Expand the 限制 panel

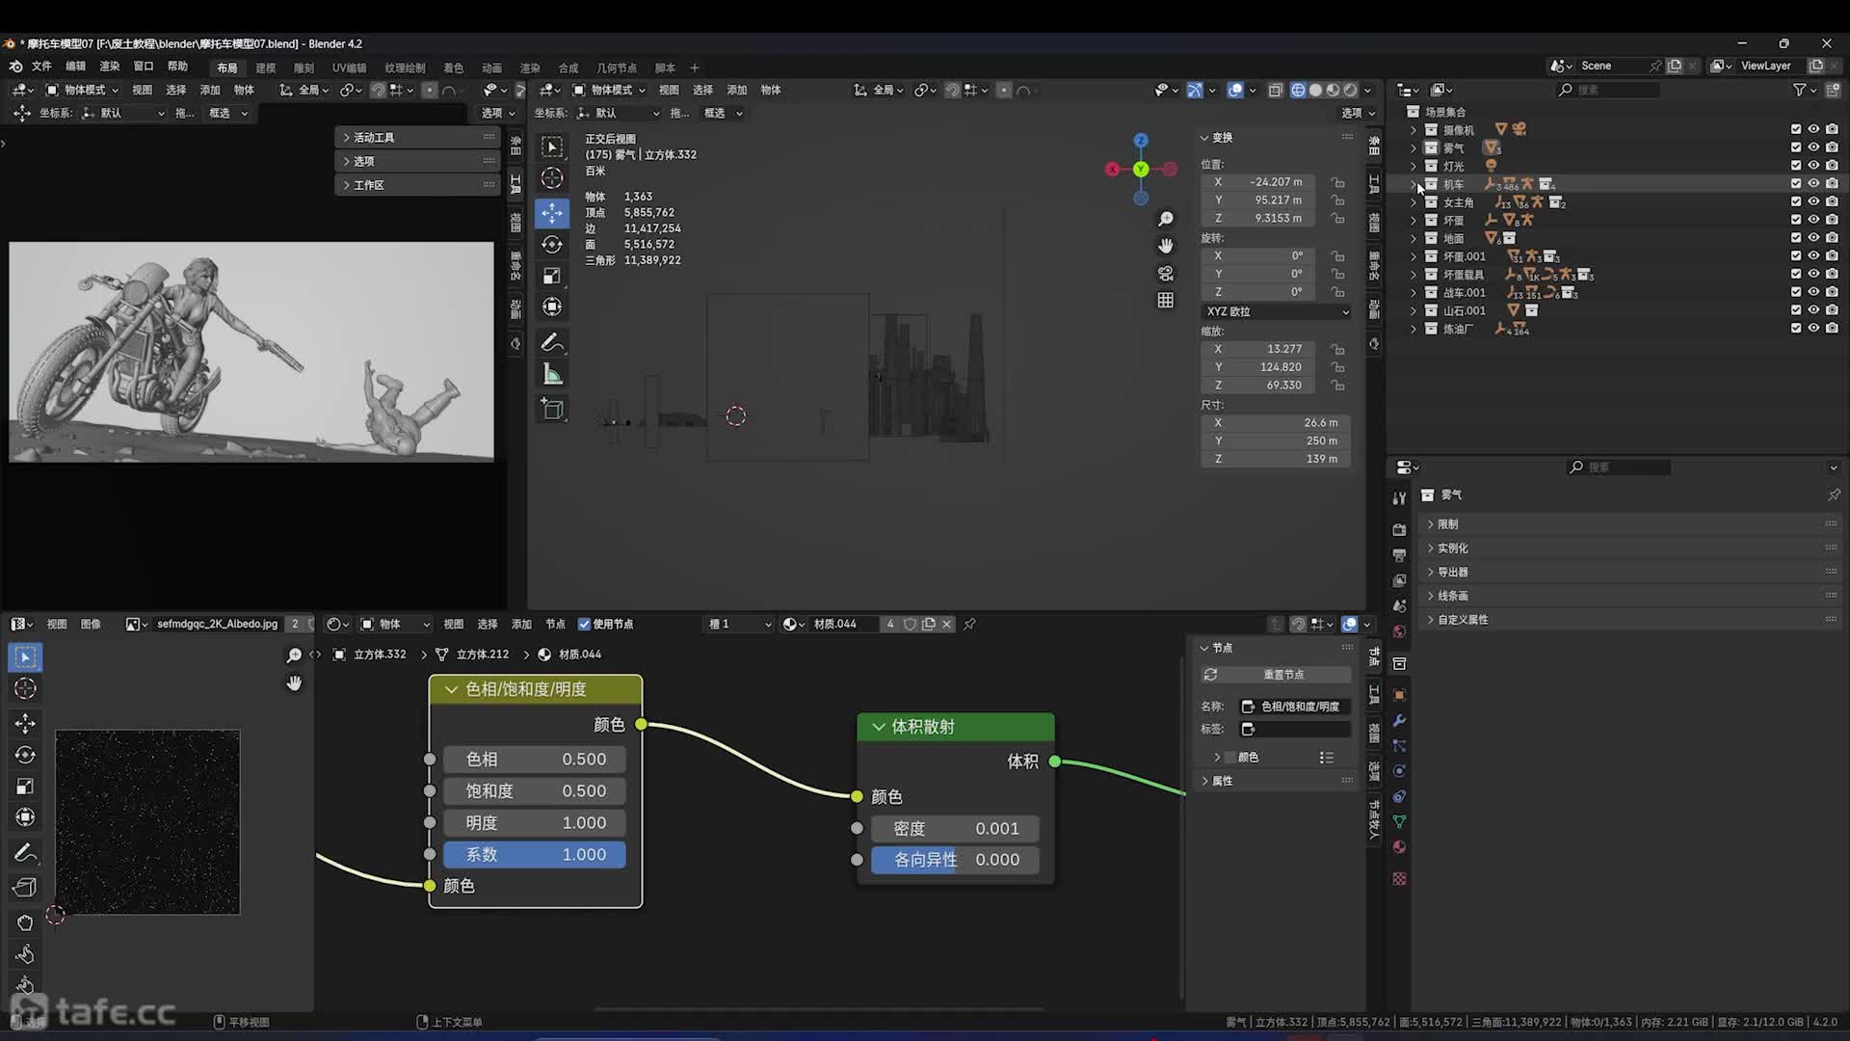pos(1628,524)
